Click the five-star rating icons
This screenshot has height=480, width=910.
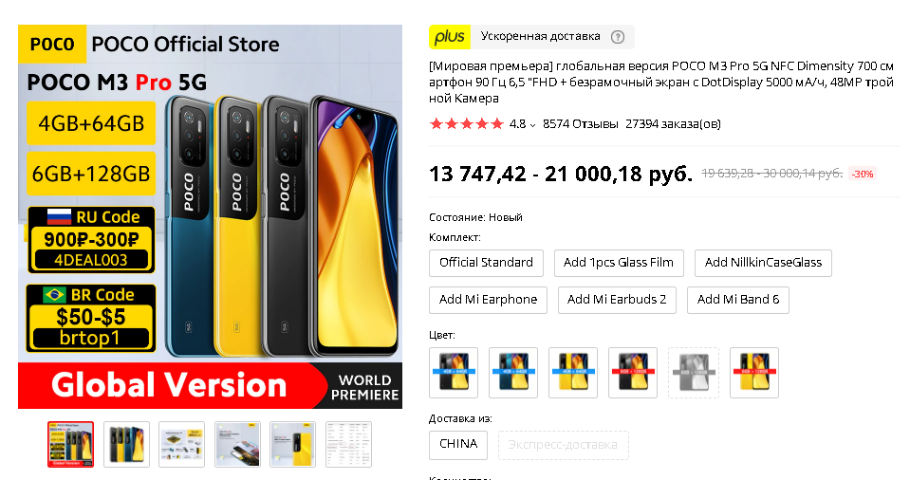point(467,123)
